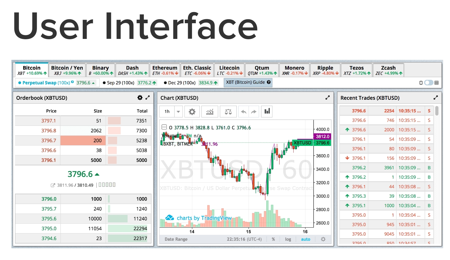The height and width of the screenshot is (260, 450).
Task: Click highlighted size 200 at 3796.7
Action: click(83, 140)
